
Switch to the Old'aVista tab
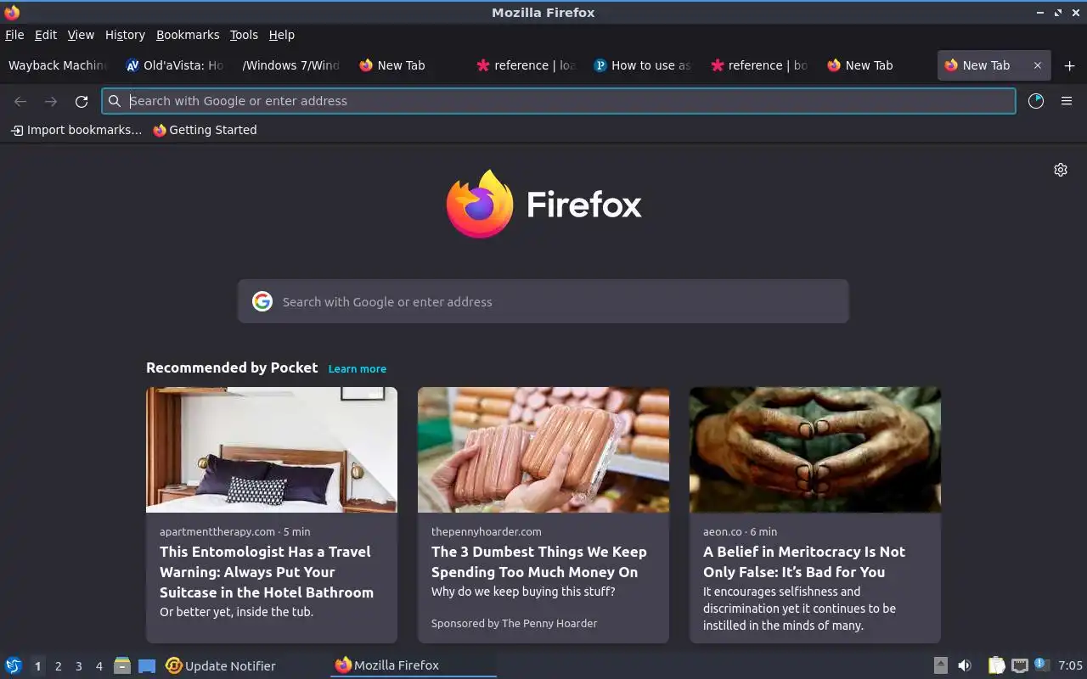175,65
